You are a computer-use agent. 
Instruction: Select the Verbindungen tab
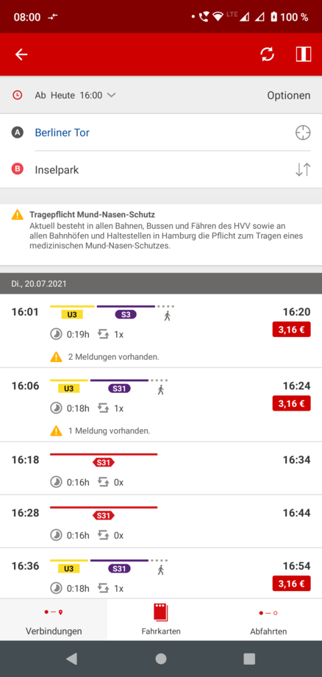tap(54, 620)
